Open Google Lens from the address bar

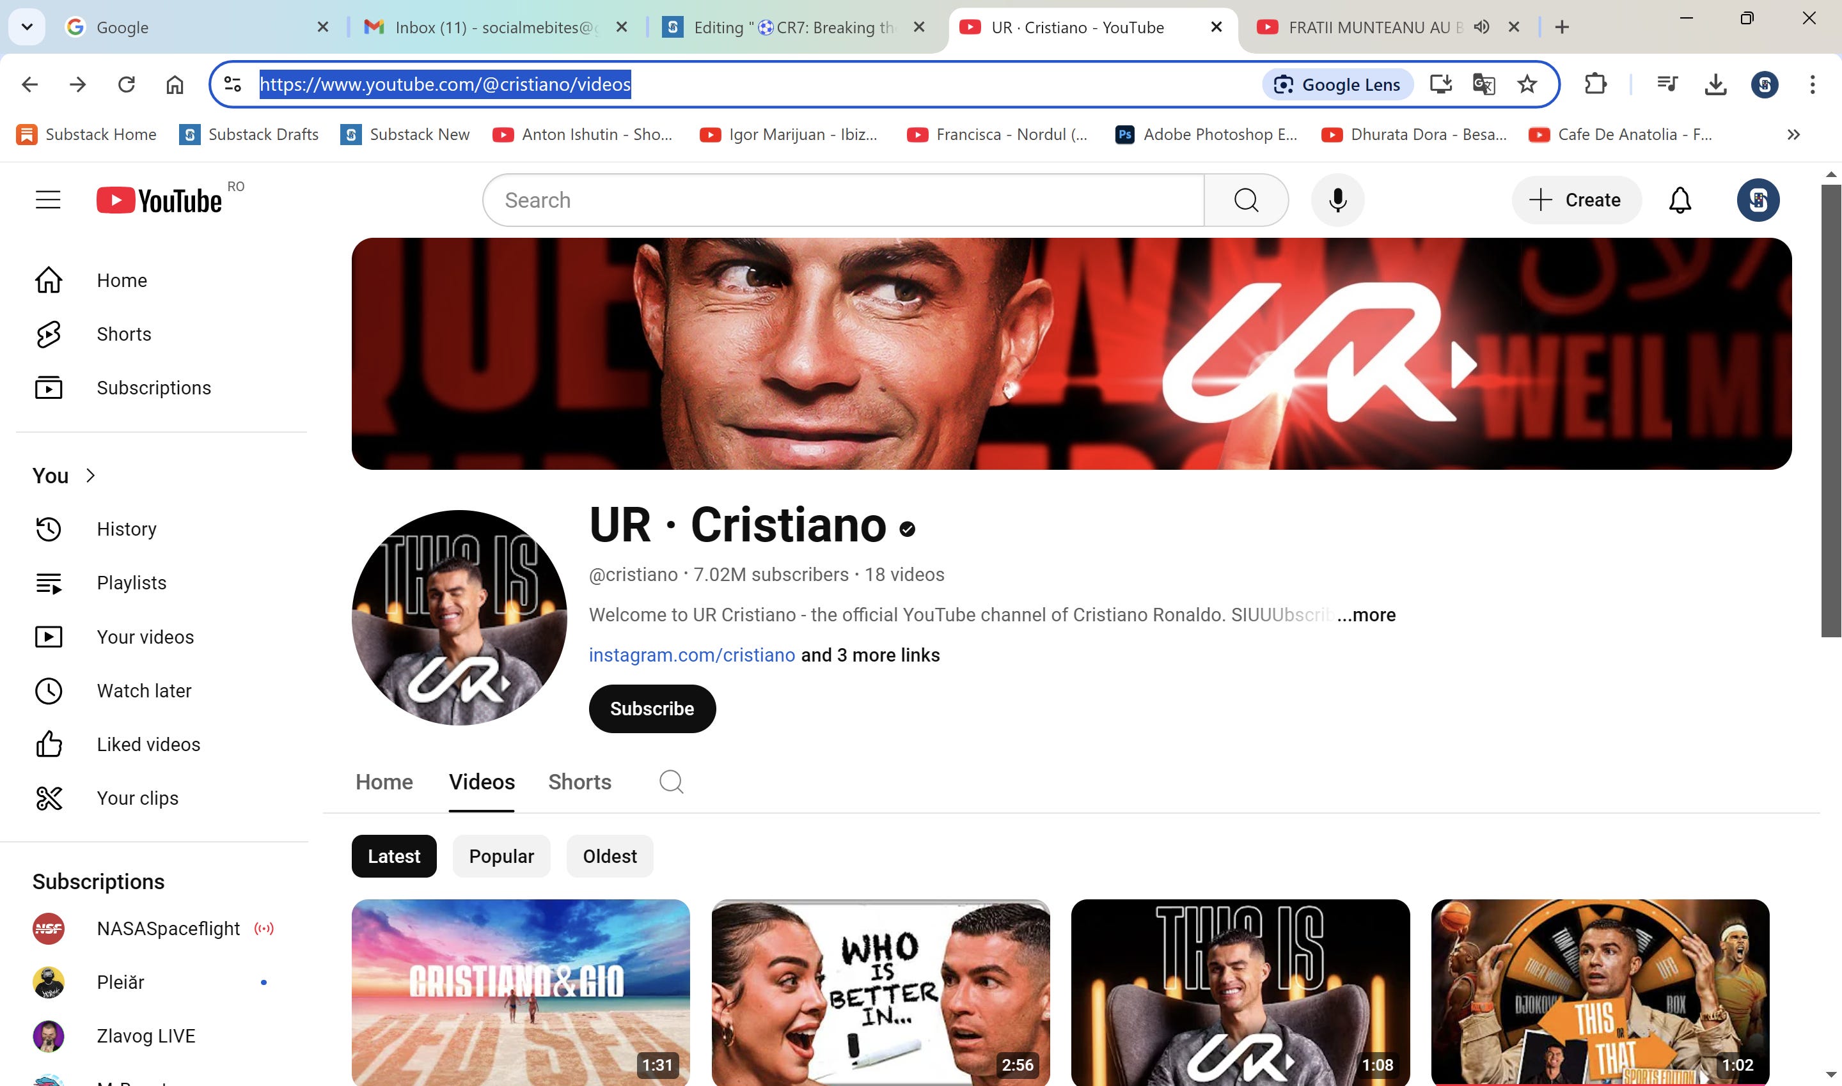(1337, 84)
